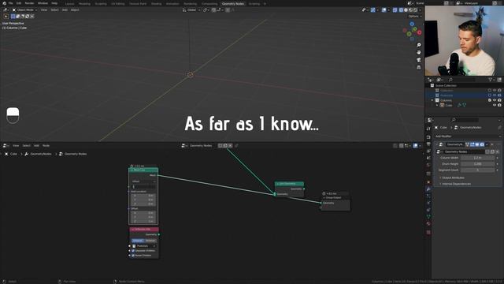The height and width of the screenshot is (284, 504).
Task: Hide the Columns collection in viewport
Action: pos(495,100)
